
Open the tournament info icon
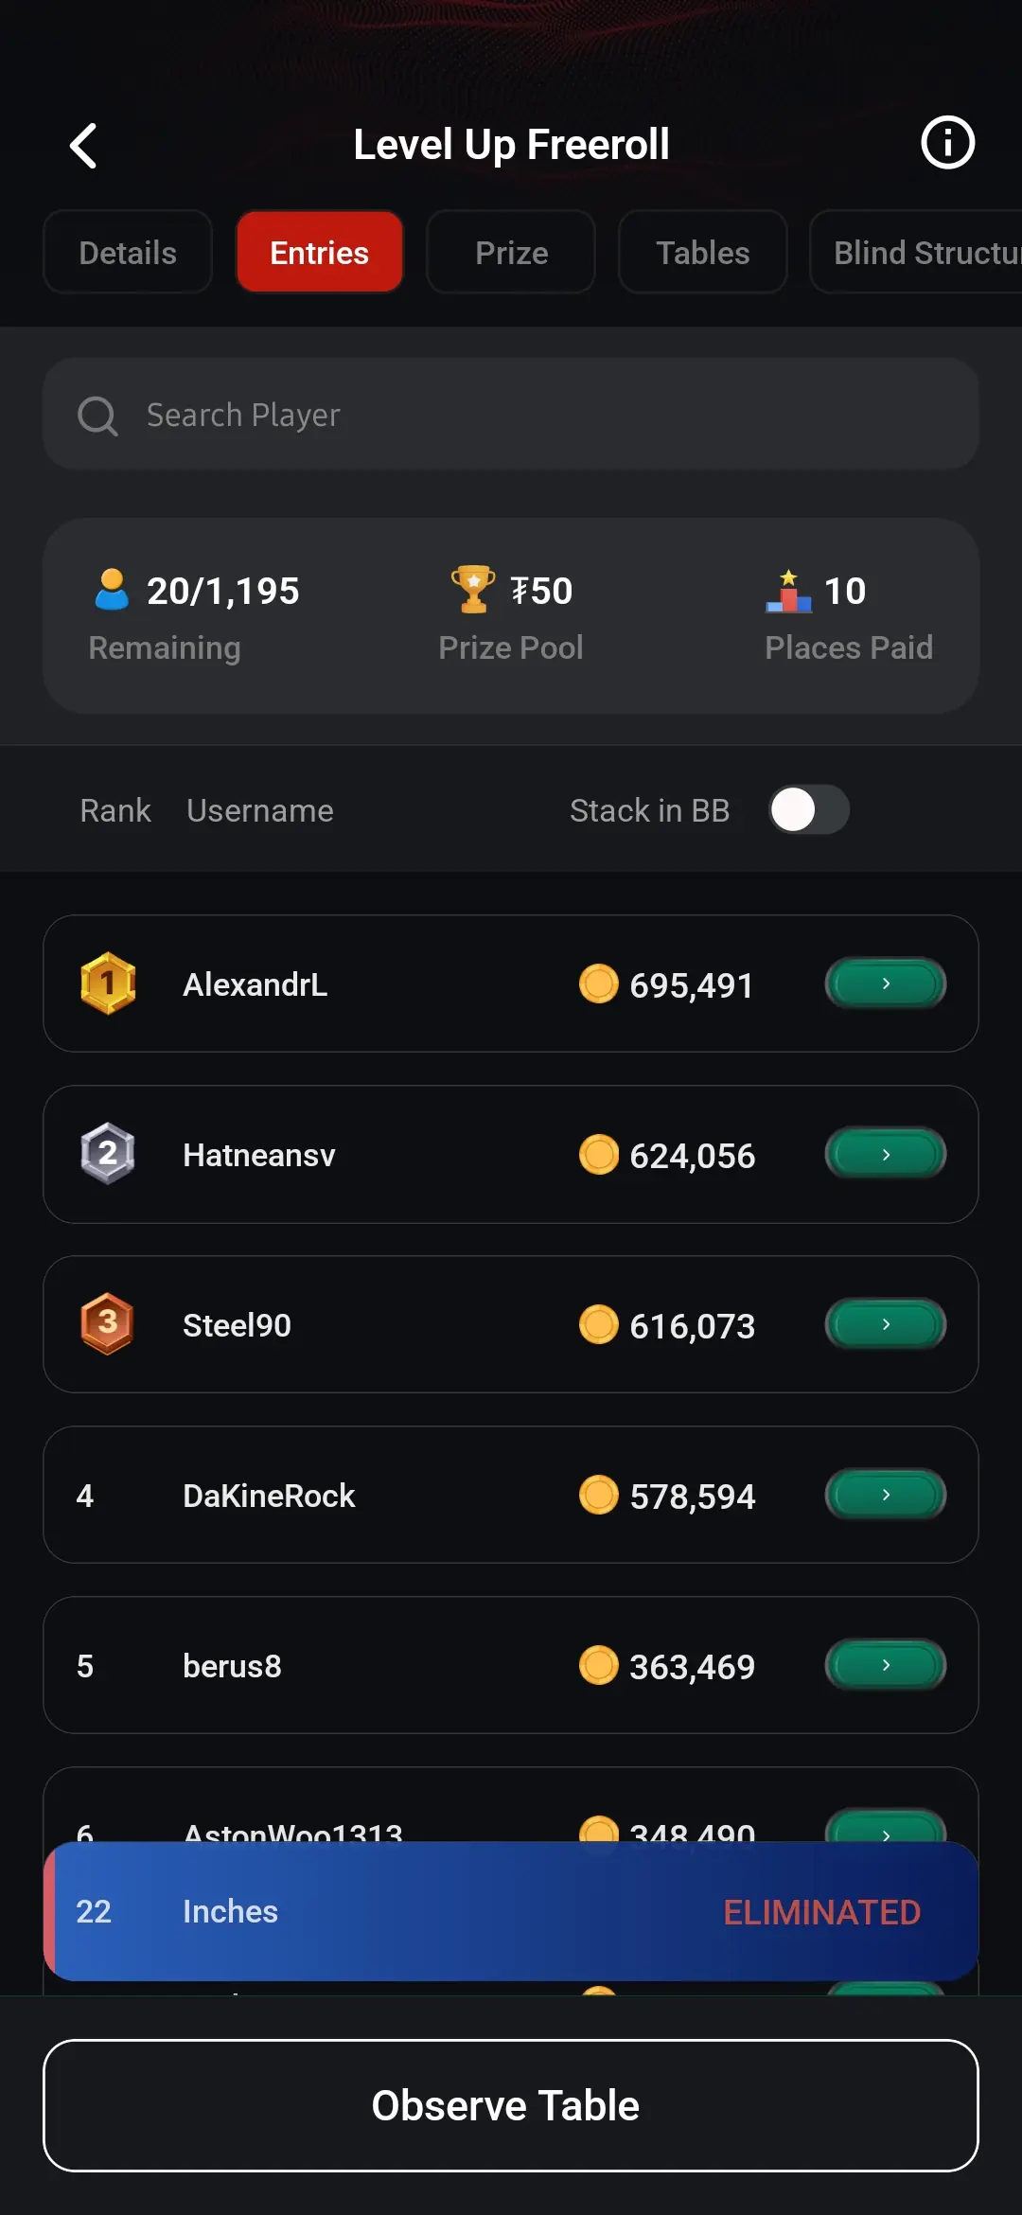tap(947, 144)
